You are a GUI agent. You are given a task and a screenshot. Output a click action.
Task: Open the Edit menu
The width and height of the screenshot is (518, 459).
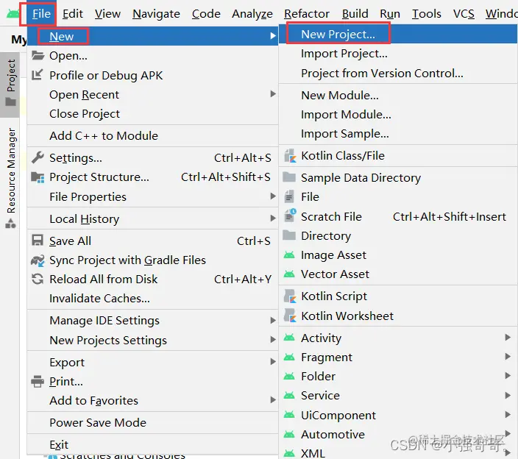73,14
